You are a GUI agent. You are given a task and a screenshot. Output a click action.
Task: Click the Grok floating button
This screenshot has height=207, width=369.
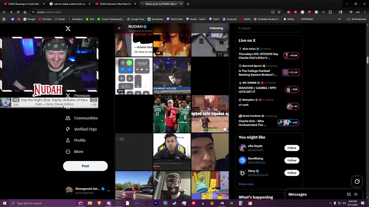357,181
